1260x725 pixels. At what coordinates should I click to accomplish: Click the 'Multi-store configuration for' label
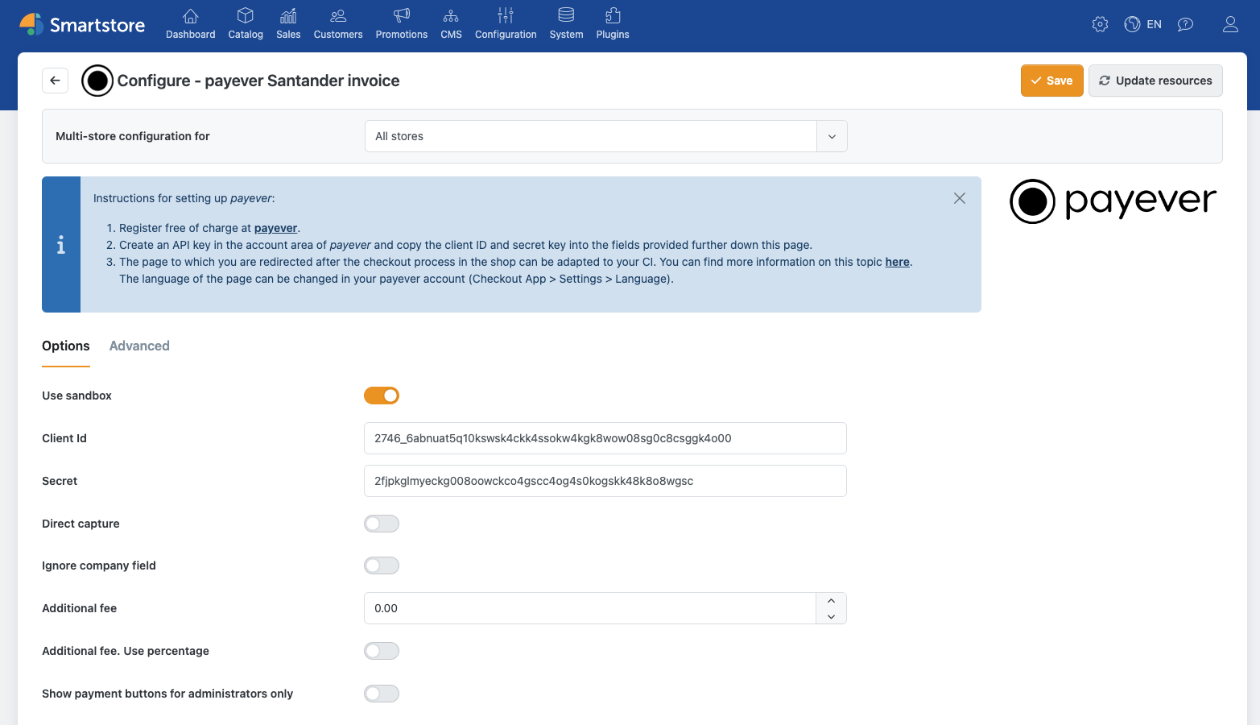coord(133,136)
